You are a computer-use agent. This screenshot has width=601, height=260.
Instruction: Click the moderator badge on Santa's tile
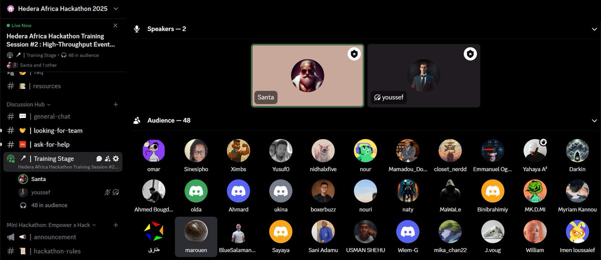pyautogui.click(x=354, y=54)
